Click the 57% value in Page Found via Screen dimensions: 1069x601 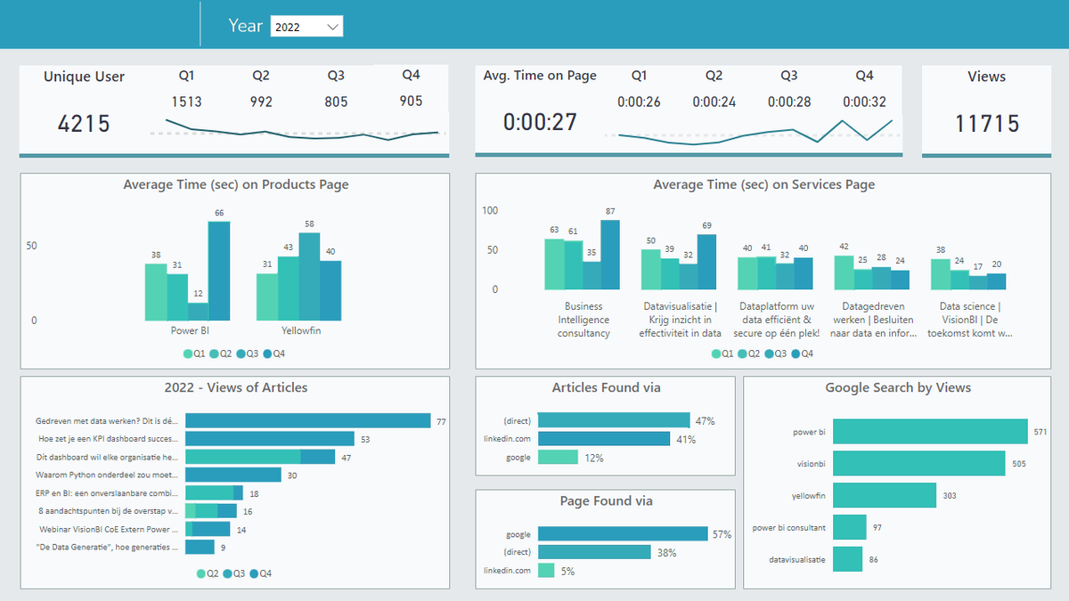[722, 534]
